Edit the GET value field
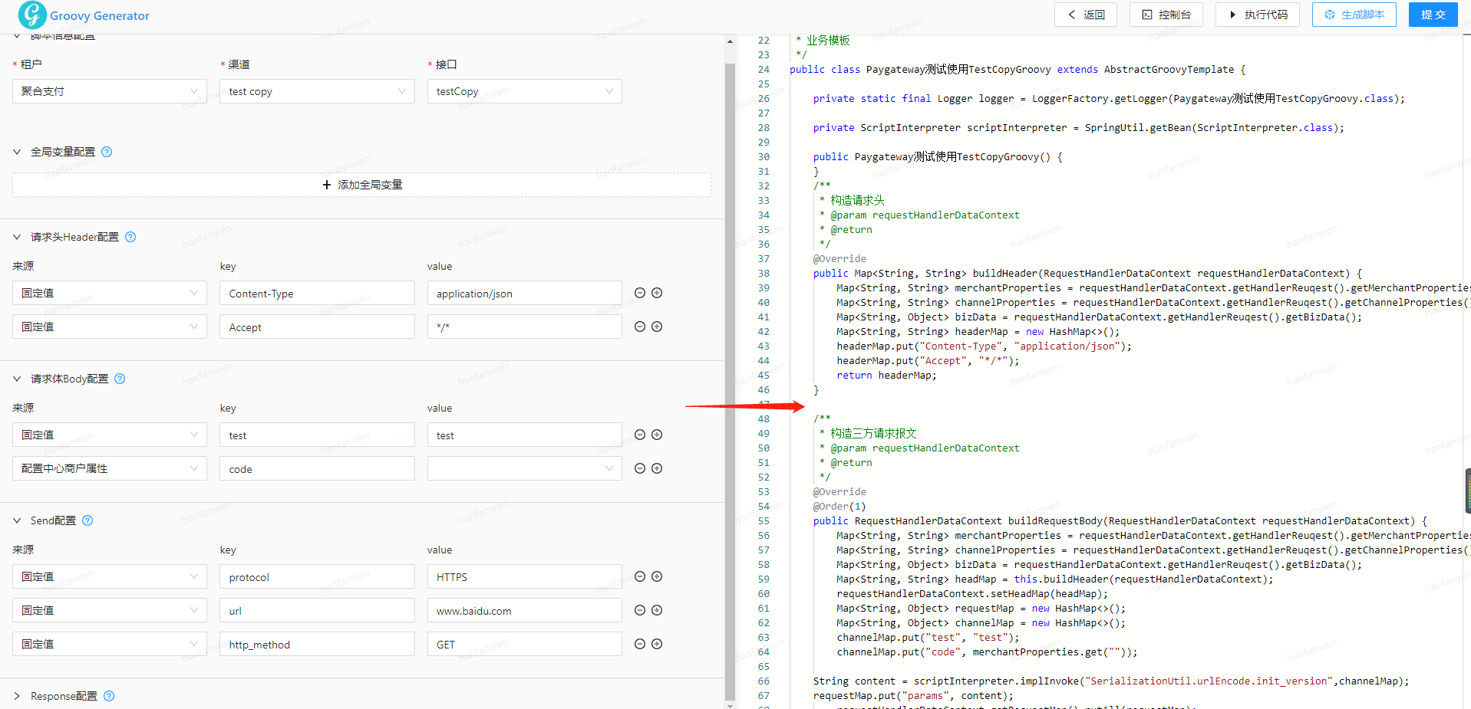 click(x=524, y=644)
